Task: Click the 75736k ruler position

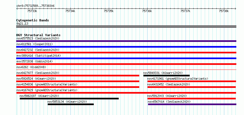Action: tap(147, 11)
